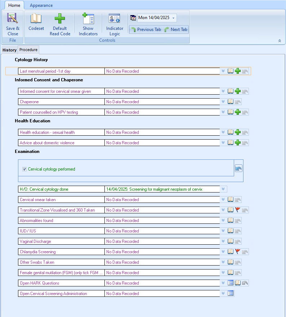Click the Show Indicators icon
The width and height of the screenshot is (286, 317).
88,18
